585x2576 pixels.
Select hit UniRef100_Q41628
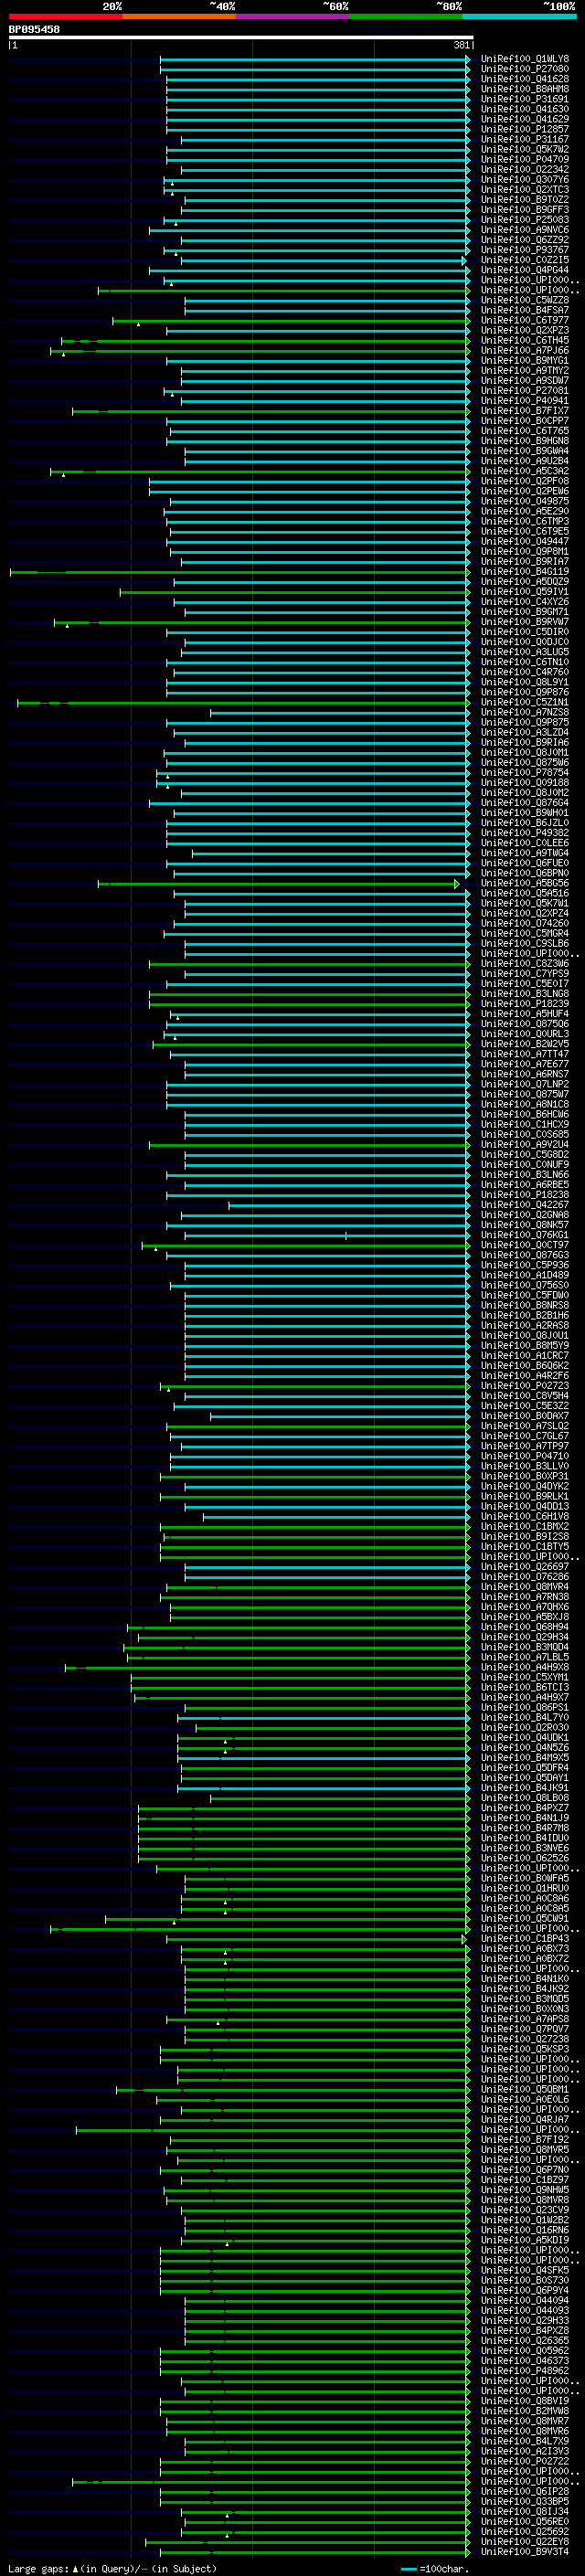coord(524,79)
